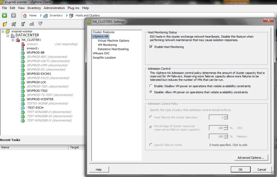This screenshot has width=277, height=177.
Task: Click the Host failures stepper arrows
Action: 226,117
